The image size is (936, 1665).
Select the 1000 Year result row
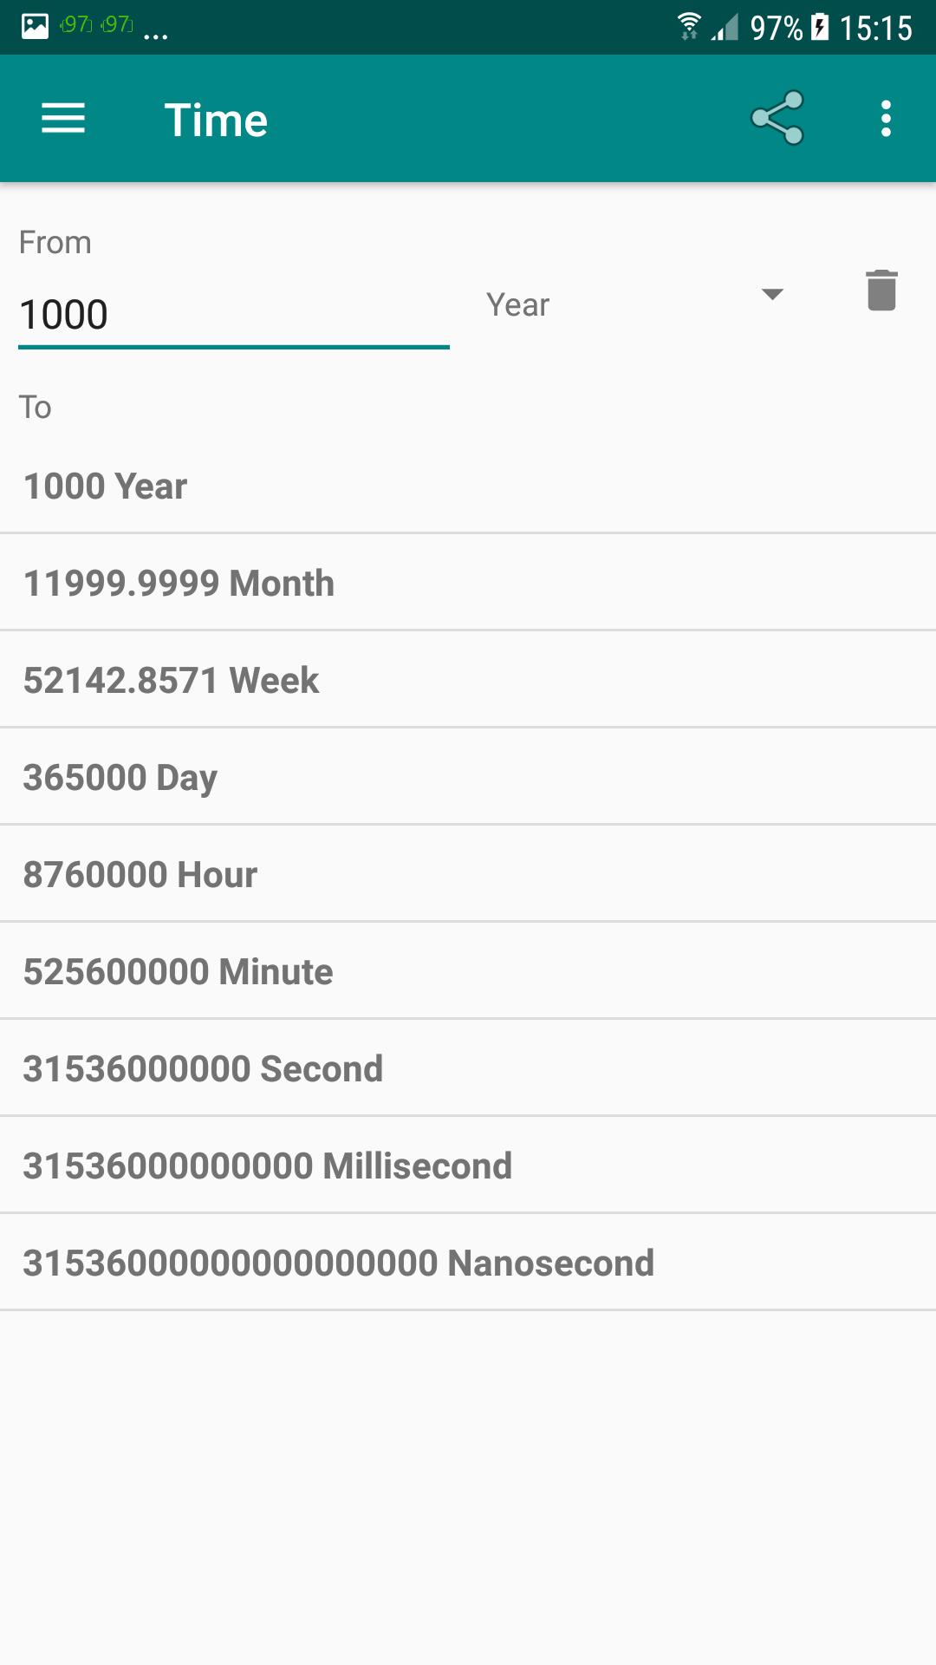[468, 486]
